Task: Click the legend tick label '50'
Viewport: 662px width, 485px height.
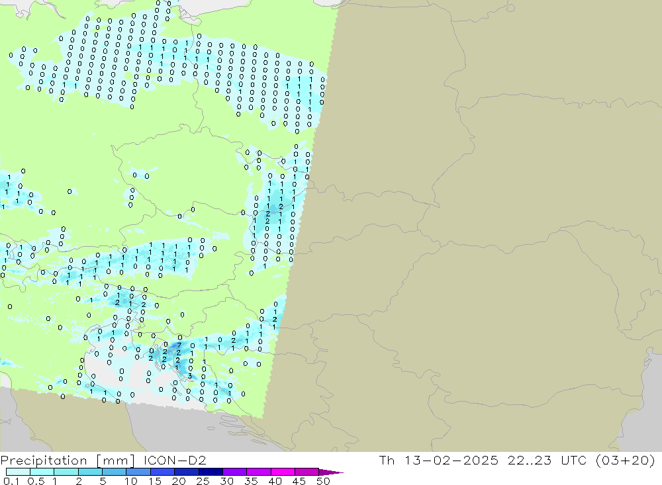Action: [323, 481]
